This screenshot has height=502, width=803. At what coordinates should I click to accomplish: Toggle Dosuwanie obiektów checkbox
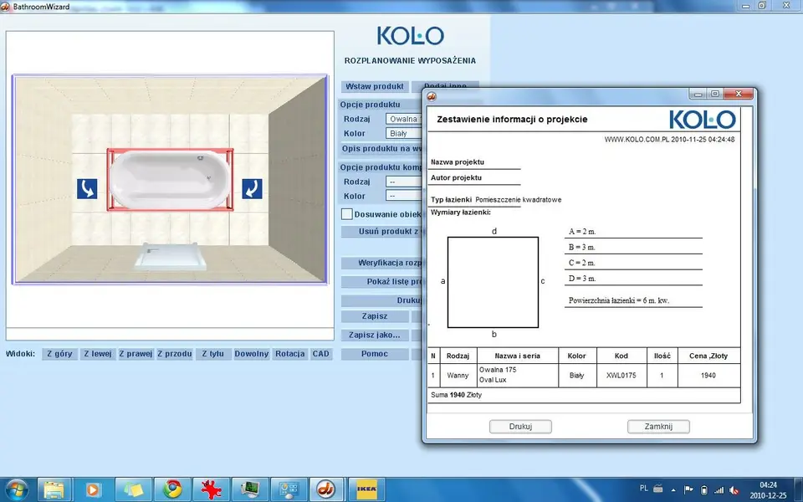click(346, 214)
